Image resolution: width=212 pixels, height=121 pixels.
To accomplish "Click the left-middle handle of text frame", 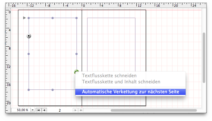I will pos(29,54).
